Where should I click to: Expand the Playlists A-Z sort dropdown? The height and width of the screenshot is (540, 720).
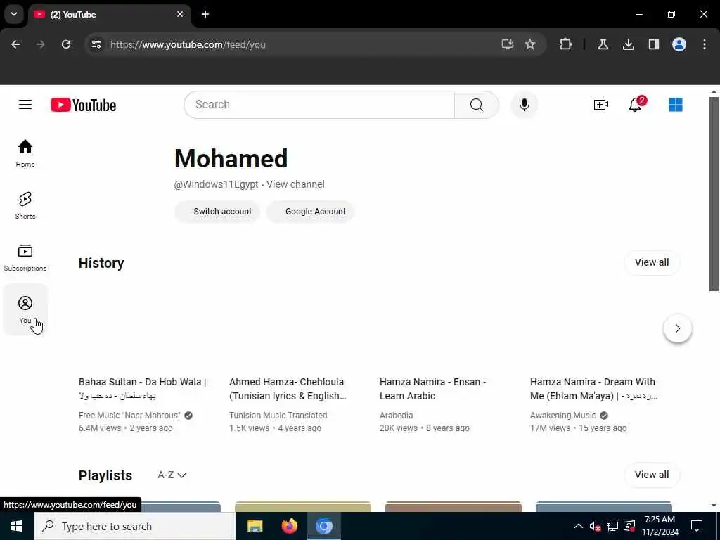(x=172, y=475)
